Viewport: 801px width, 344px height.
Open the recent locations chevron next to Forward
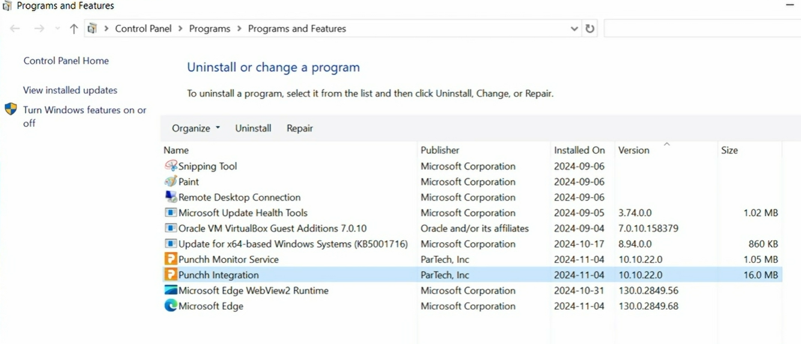[x=57, y=28]
